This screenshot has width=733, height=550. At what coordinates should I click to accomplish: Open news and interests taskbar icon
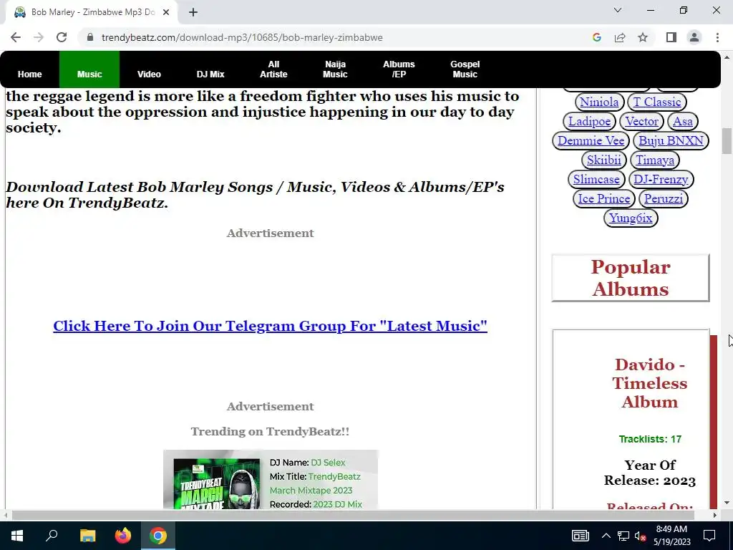(580, 536)
